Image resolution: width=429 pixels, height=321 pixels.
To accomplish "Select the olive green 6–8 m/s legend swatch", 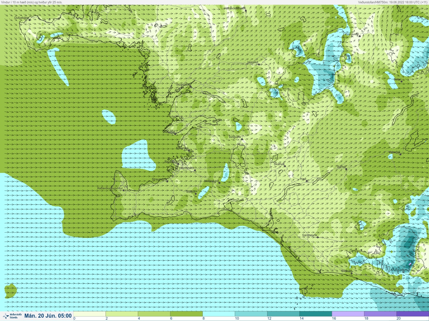I will (x=187, y=314).
